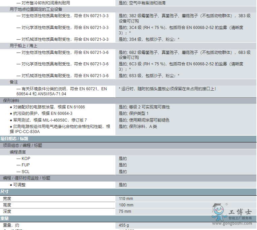
Task: Click '是的' value beside SCL
Action: (123, 172)
